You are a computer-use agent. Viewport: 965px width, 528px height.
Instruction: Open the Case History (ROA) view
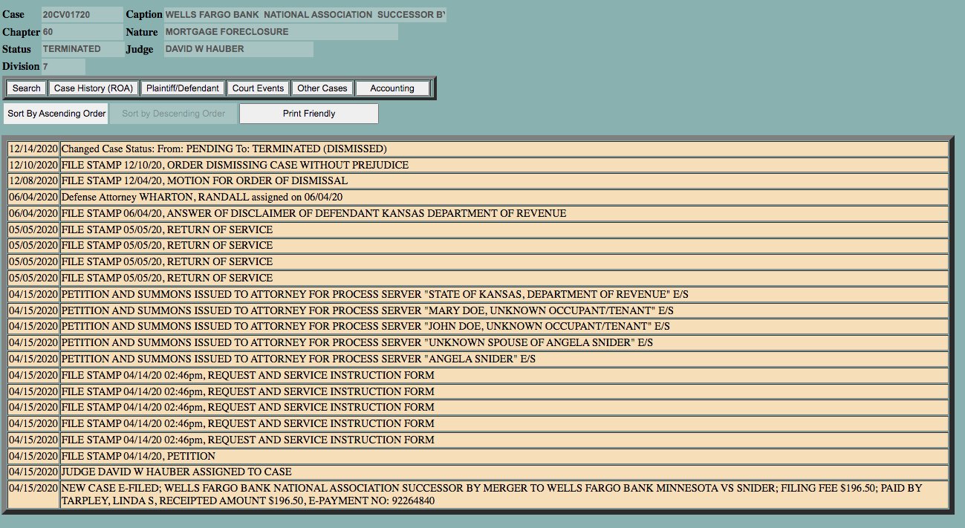(x=94, y=88)
